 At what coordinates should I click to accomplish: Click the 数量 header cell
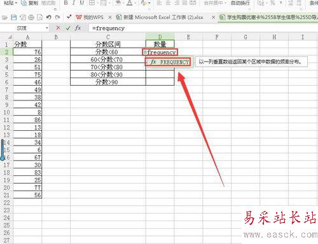pos(160,44)
